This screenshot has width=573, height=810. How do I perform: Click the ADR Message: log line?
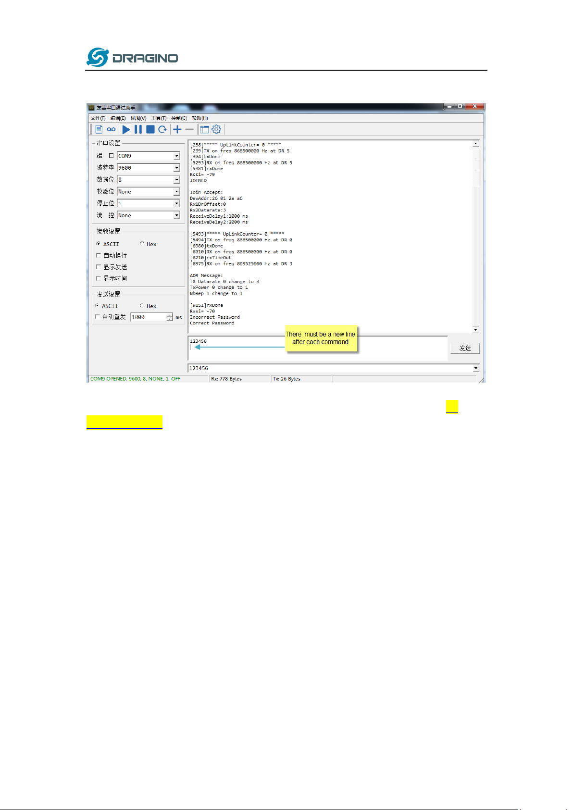coord(206,276)
